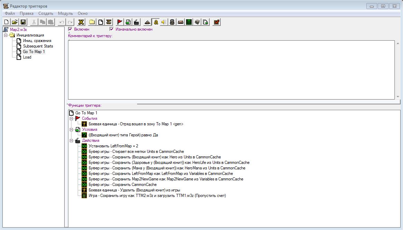Create a new category with folder icon
403x230 pixels.
click(92, 22)
